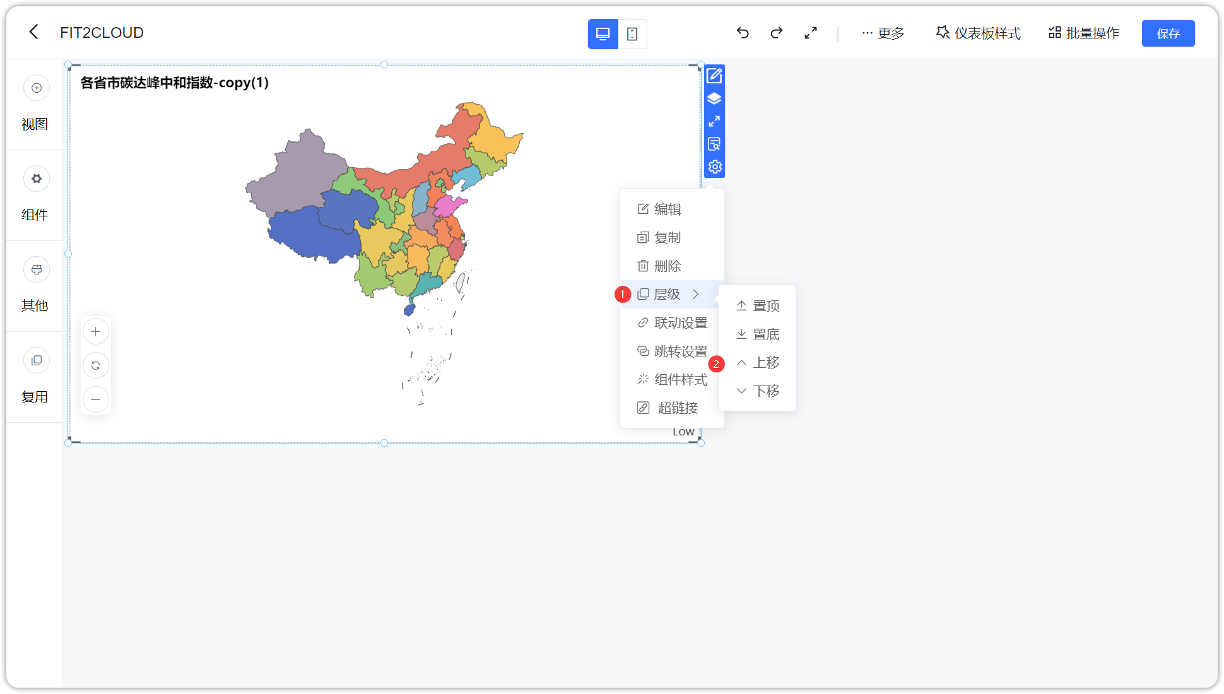The image size is (1224, 694).
Task: Click the FIT2CLOUD dashboard name
Action: point(102,33)
